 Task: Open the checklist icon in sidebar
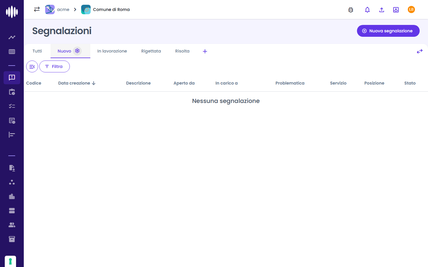pos(12,106)
